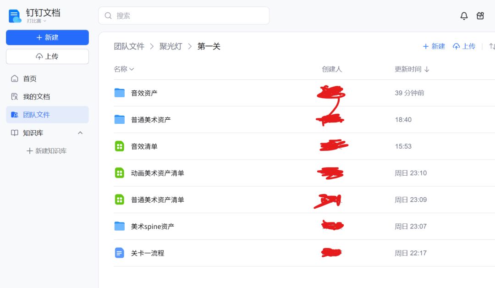495x288 pixels.
Task: Click the 音效资产 folder icon
Action: coord(119,93)
